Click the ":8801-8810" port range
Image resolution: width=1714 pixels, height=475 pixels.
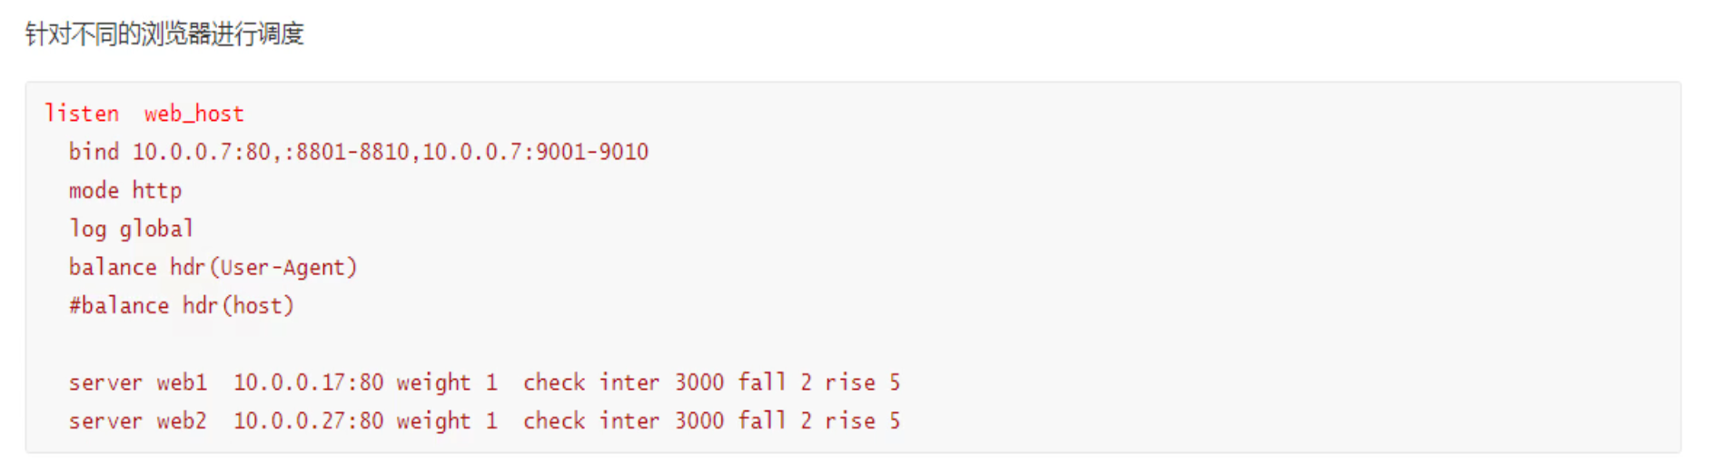(347, 152)
